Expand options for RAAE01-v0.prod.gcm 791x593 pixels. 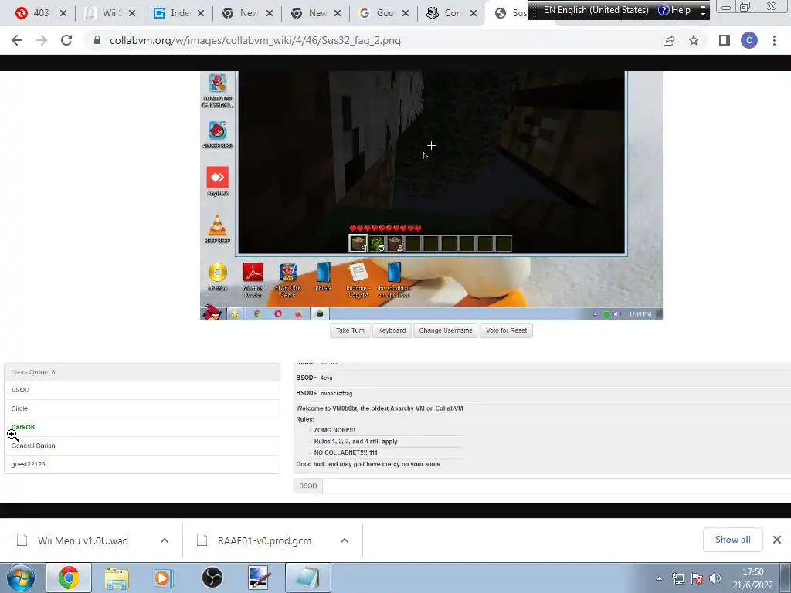[x=345, y=540]
